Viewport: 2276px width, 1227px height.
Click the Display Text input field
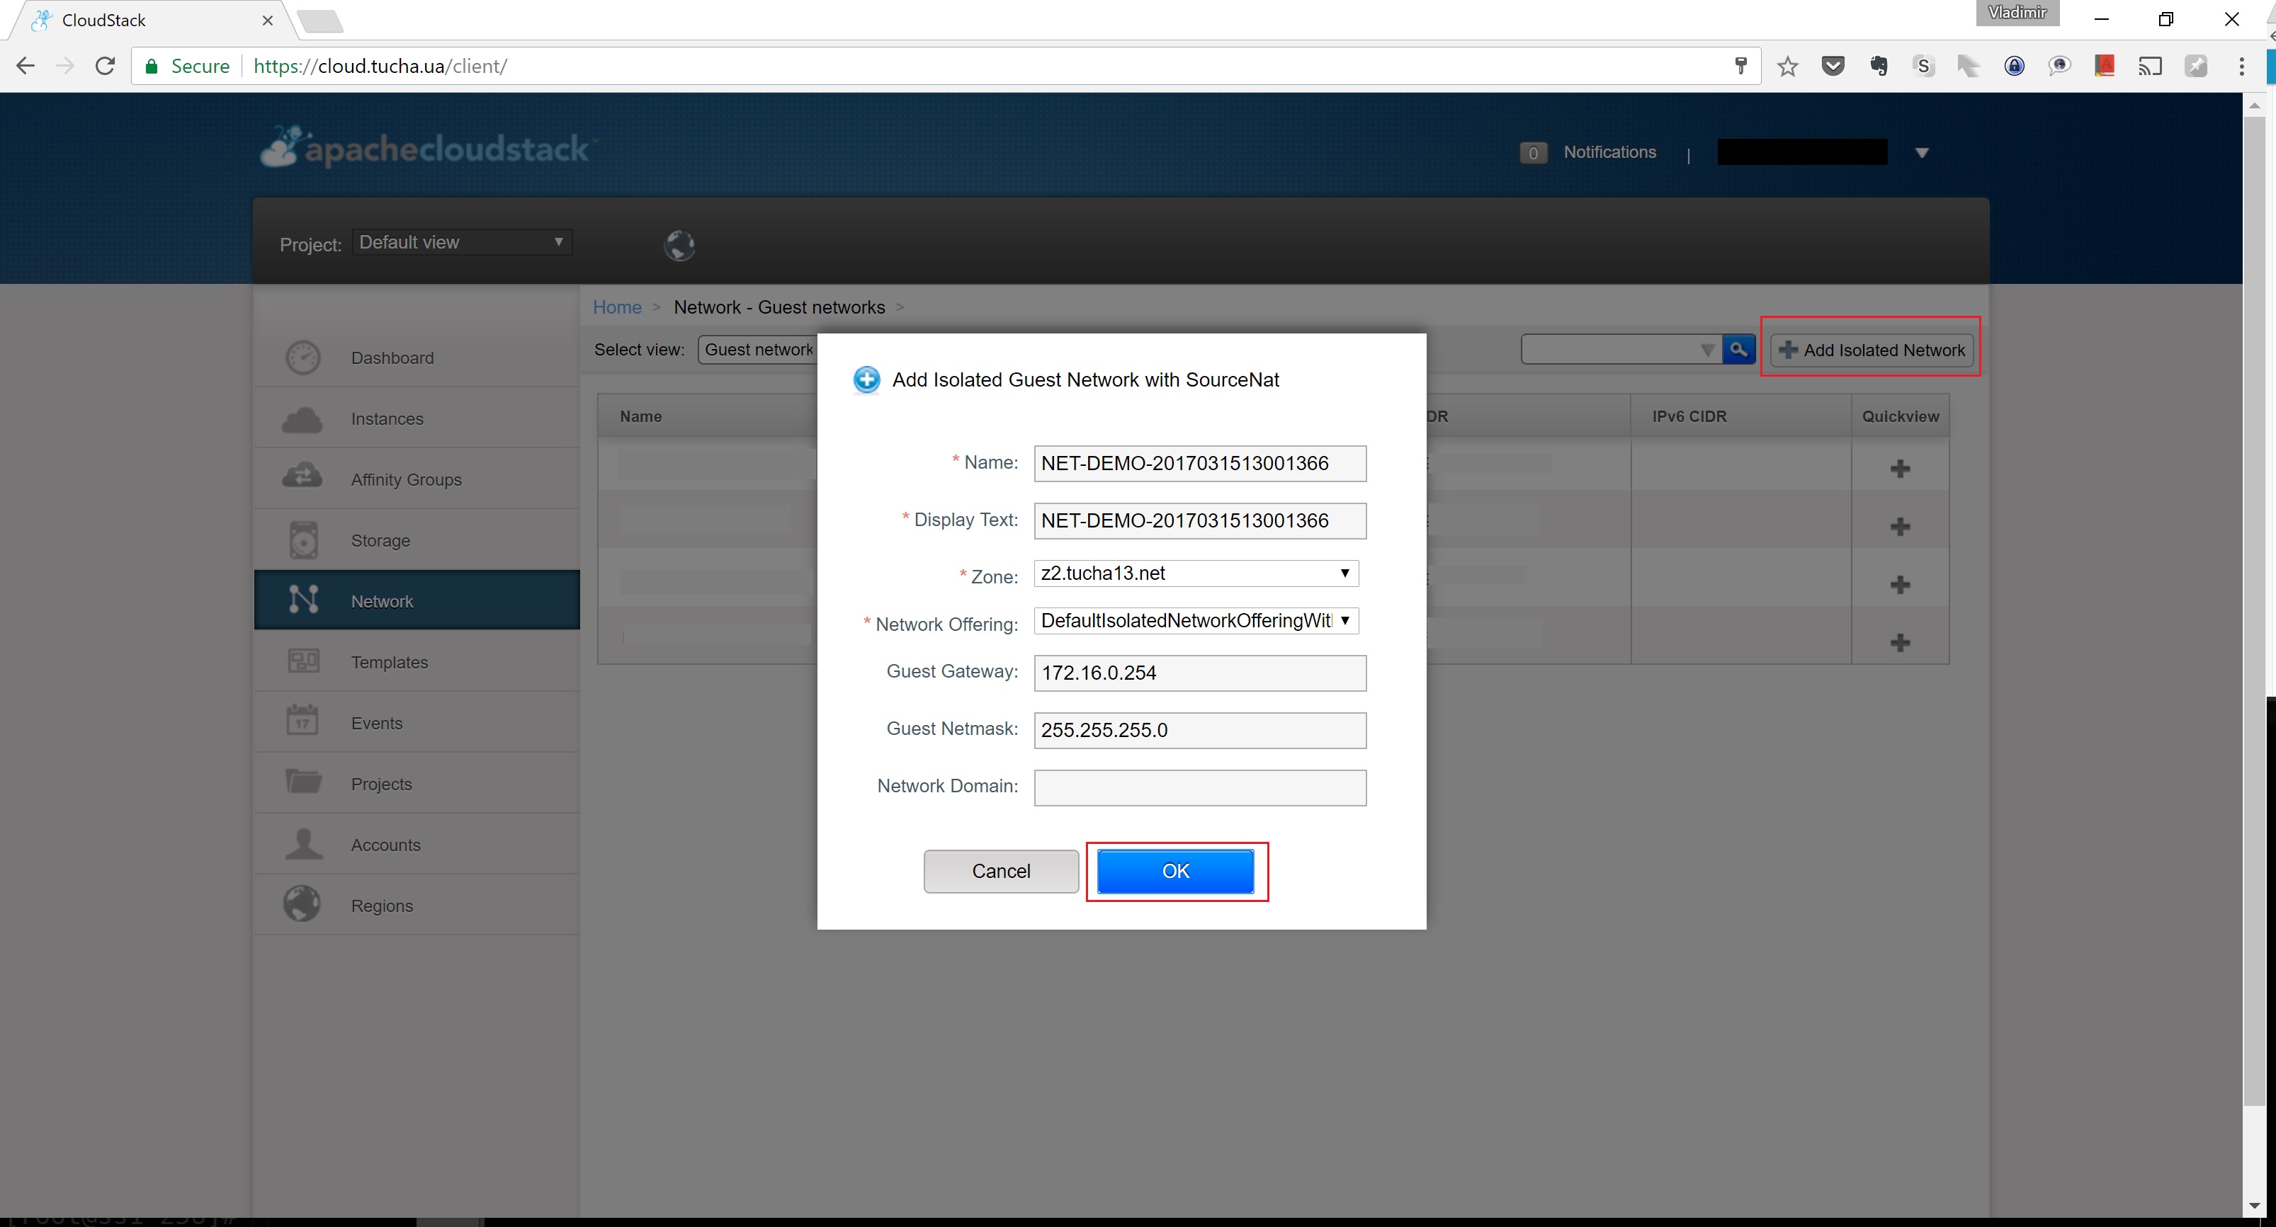1200,521
